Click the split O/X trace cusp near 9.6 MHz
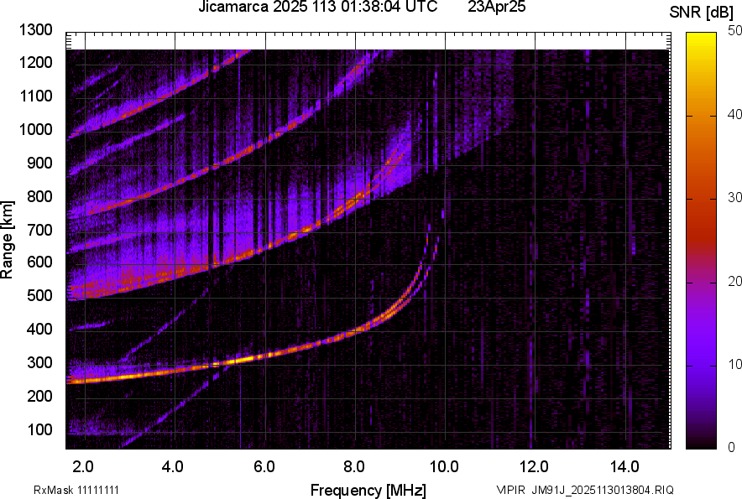The width and height of the screenshot is (742, 499). pos(428,256)
